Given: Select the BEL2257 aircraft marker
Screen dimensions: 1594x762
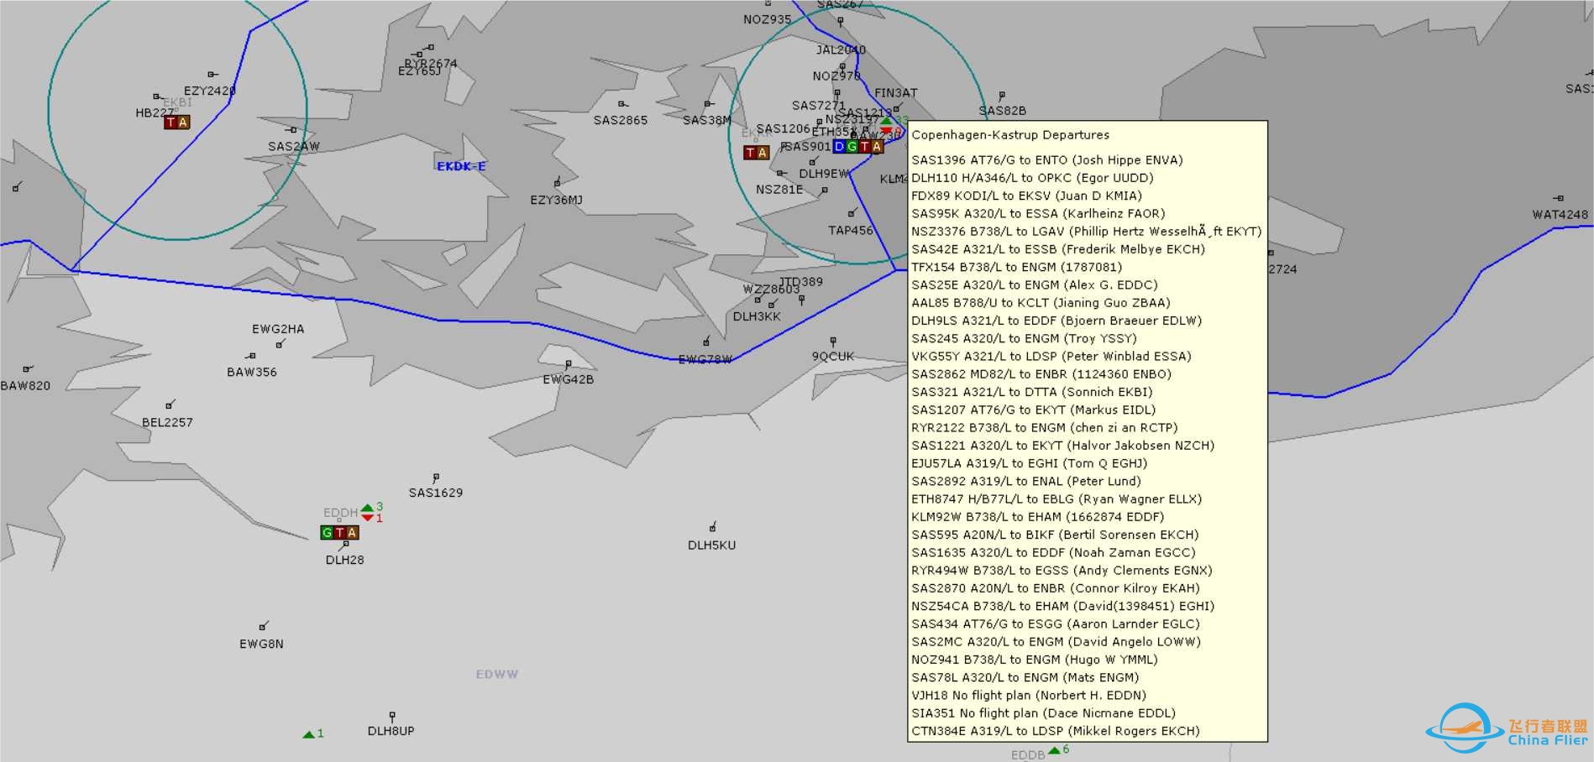Looking at the screenshot, I should point(170,405).
